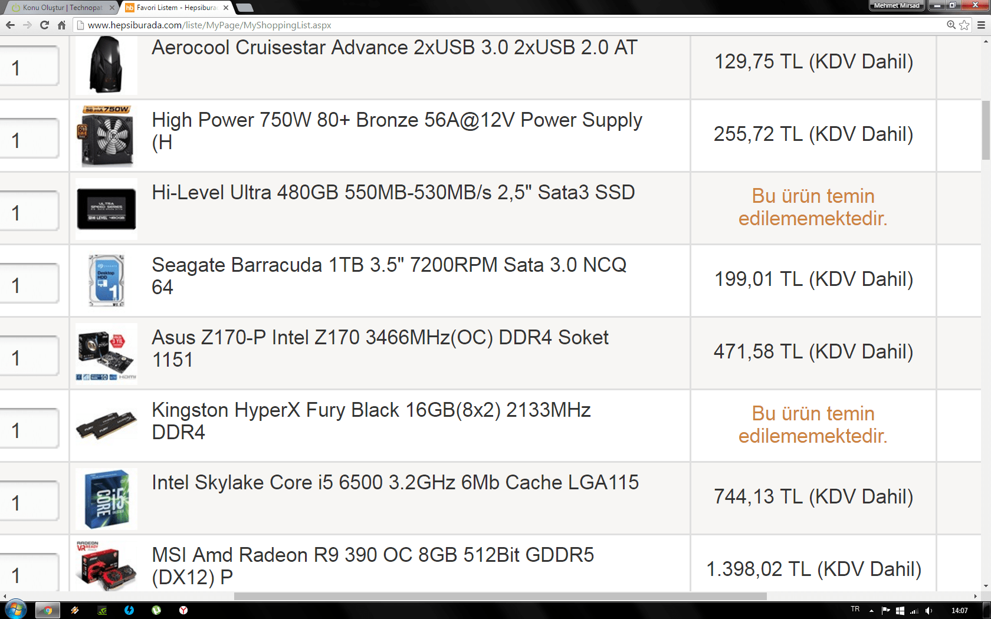Open Nvidia GeForce icon in taskbar

(x=102, y=610)
